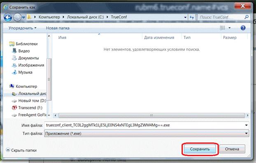Expand the chevron after Локальный диск (C:)
Screen dimensions: 256x163
point(107,17)
